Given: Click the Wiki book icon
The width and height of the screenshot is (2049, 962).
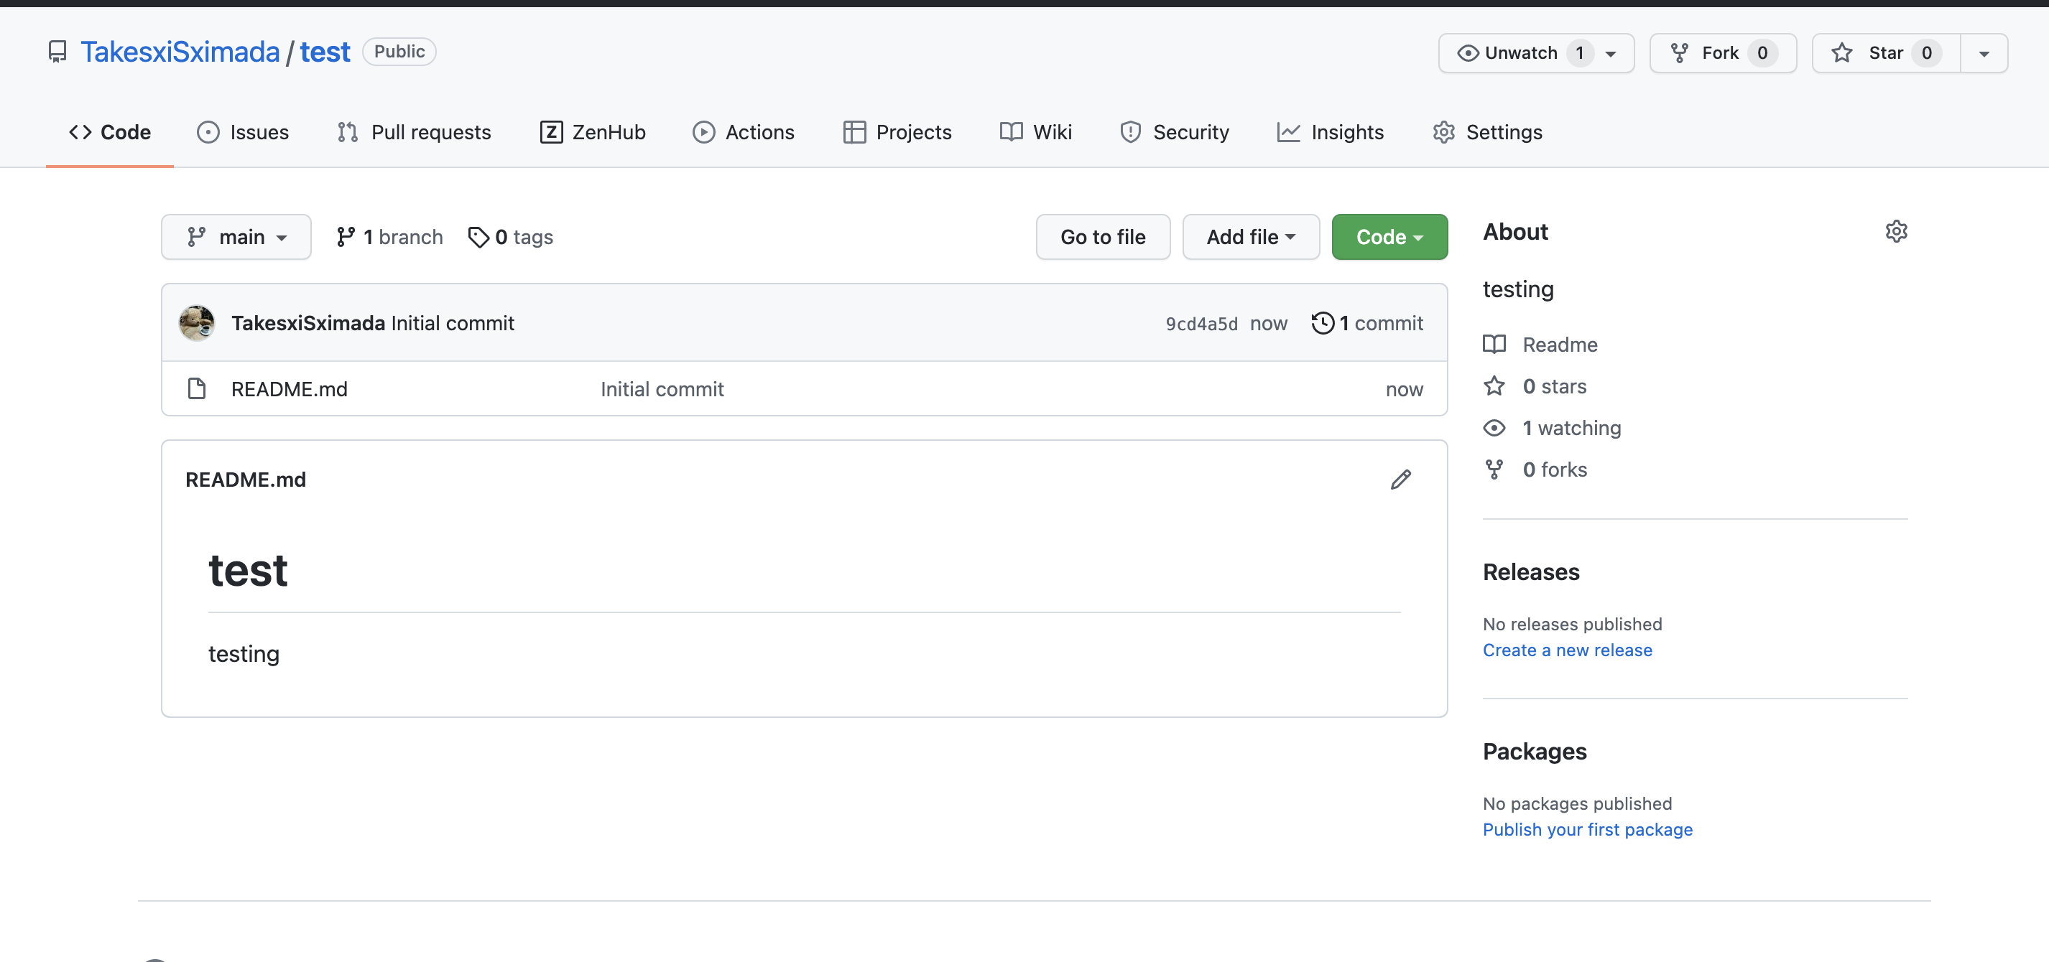Looking at the screenshot, I should (1011, 132).
